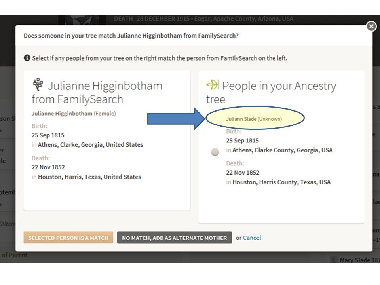Click the Ancestry leaf logo icon
The image size is (380, 285).
(213, 85)
